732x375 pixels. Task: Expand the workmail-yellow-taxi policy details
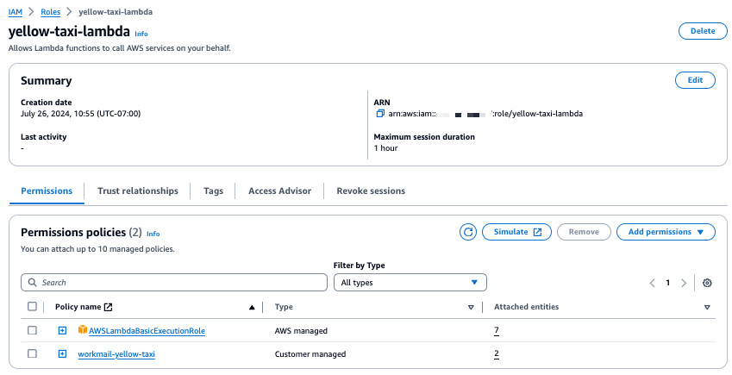coord(62,353)
